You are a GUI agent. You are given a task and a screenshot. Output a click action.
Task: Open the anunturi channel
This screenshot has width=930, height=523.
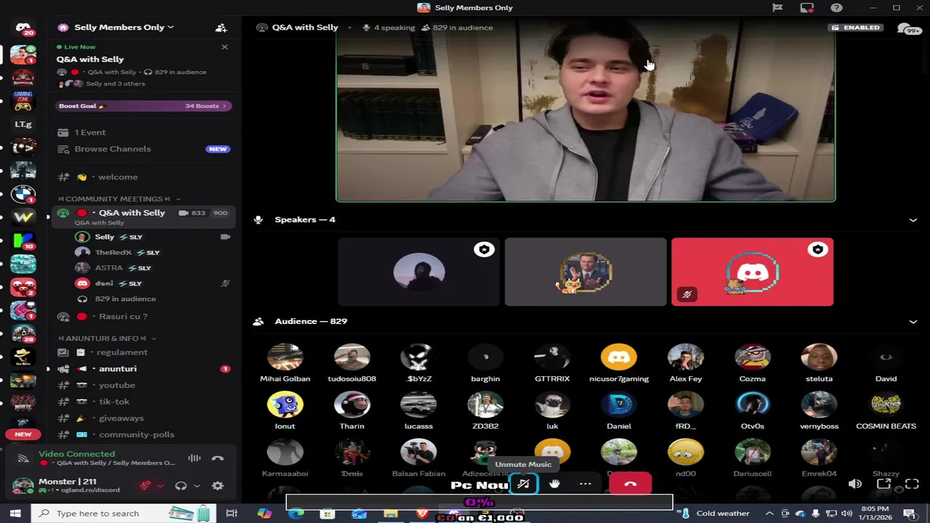pos(143,369)
